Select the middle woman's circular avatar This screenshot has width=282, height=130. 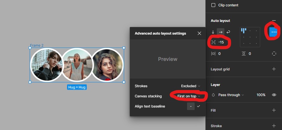pyautogui.click(x=77, y=65)
